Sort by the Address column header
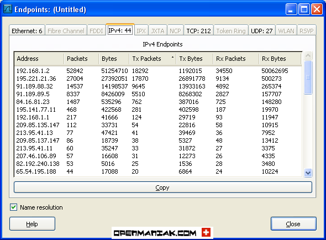Image resolution: width=326 pixels, height=240 pixels. [x=39, y=59]
